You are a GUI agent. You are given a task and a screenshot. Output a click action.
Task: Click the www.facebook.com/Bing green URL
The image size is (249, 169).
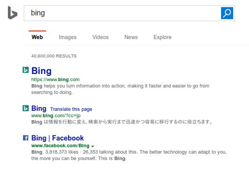(60, 146)
